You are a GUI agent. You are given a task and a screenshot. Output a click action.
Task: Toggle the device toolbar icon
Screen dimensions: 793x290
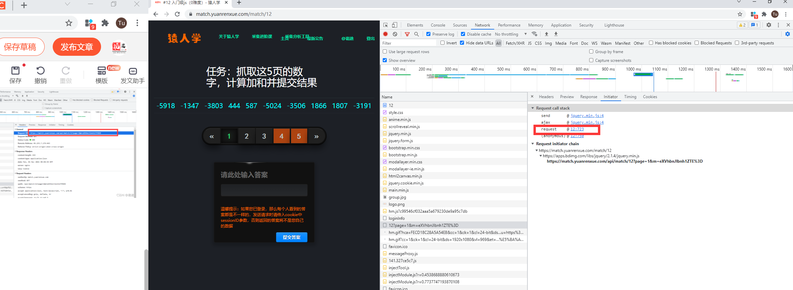(x=394, y=25)
